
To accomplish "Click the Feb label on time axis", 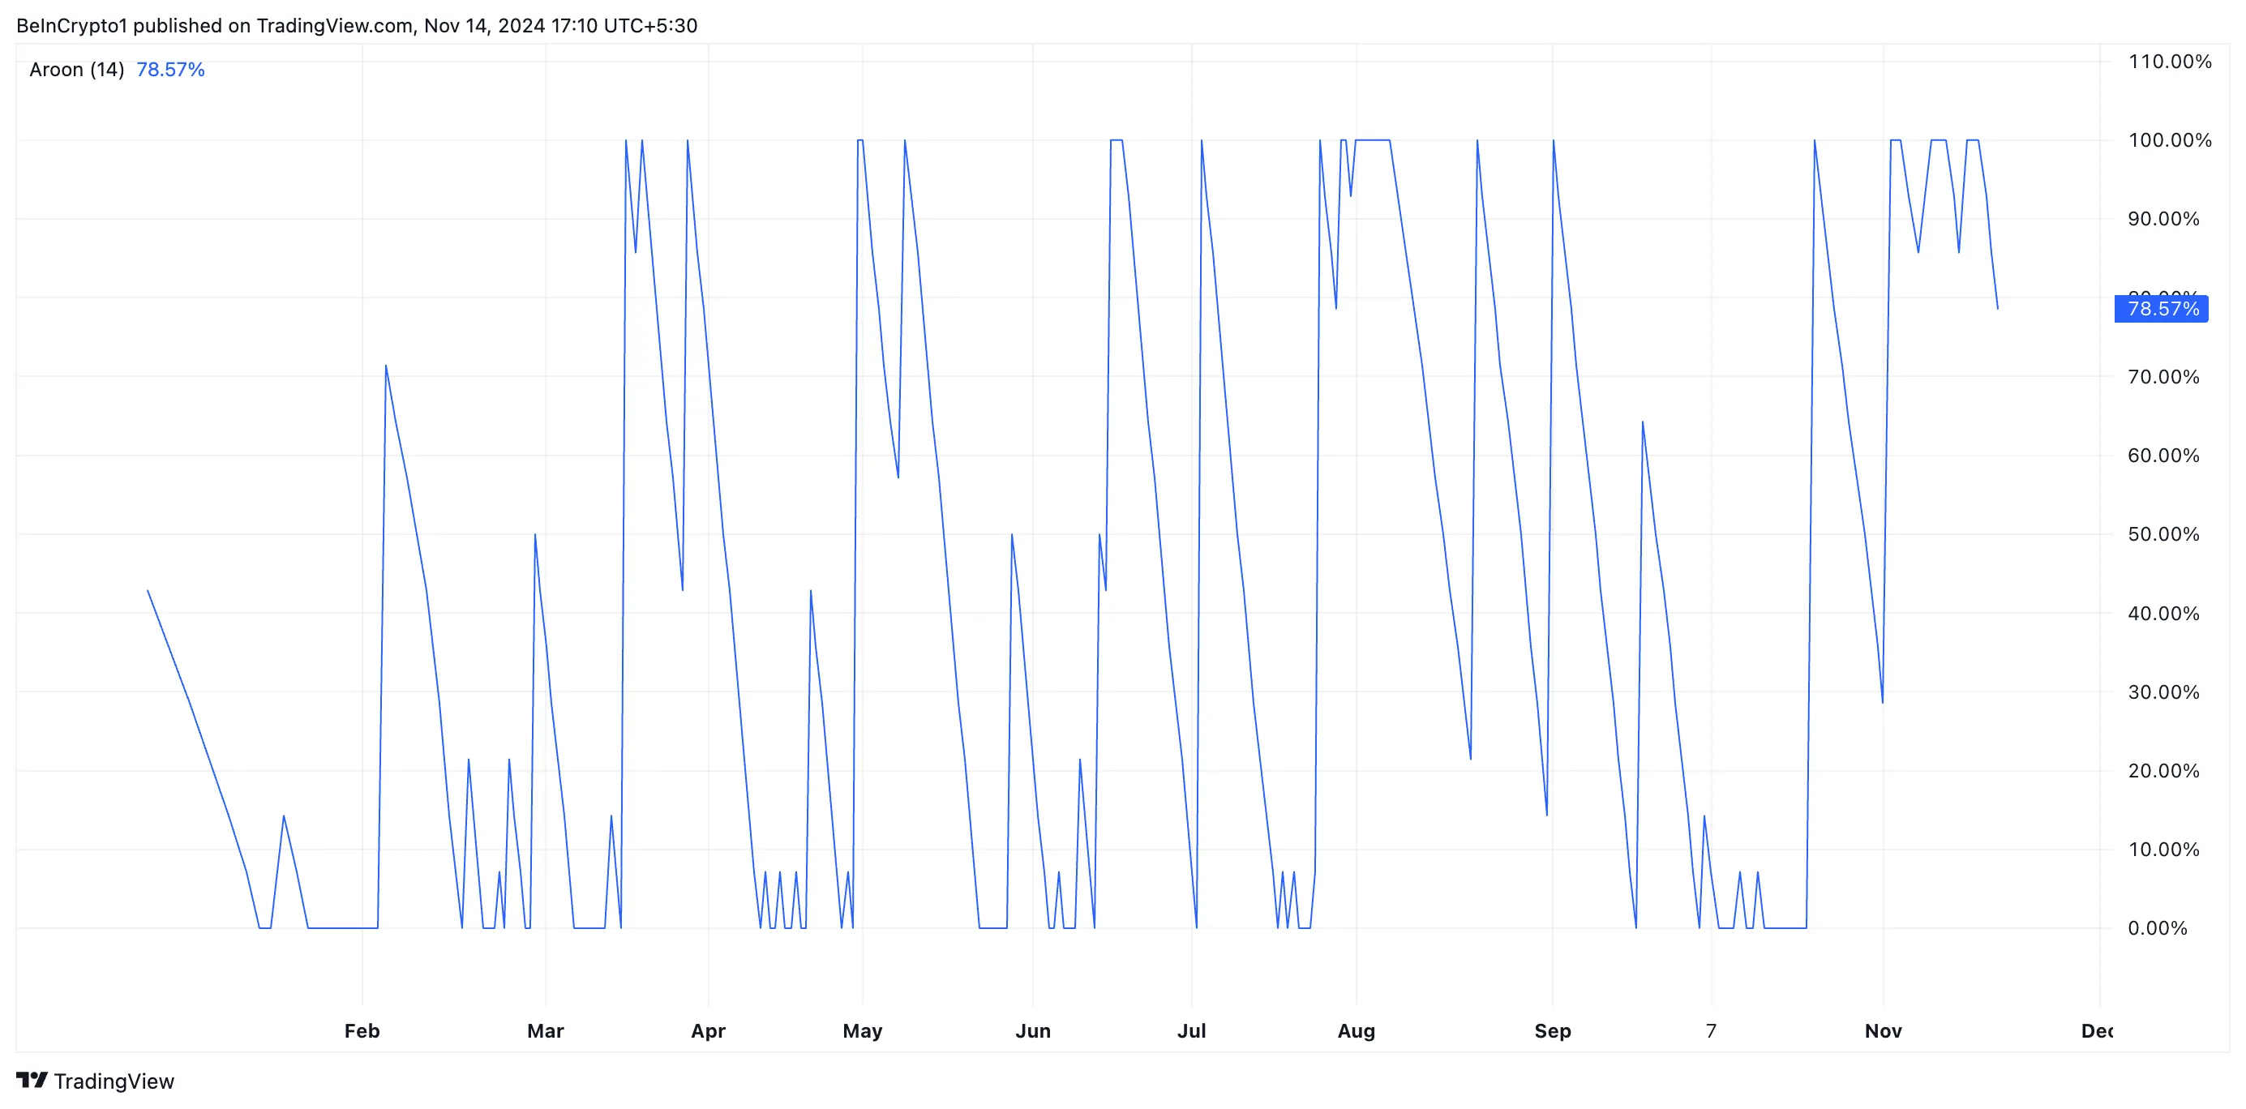I will [x=362, y=1030].
